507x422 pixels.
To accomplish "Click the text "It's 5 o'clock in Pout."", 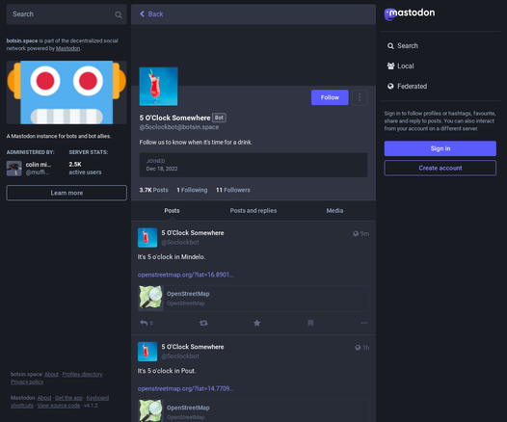I will (167, 371).
